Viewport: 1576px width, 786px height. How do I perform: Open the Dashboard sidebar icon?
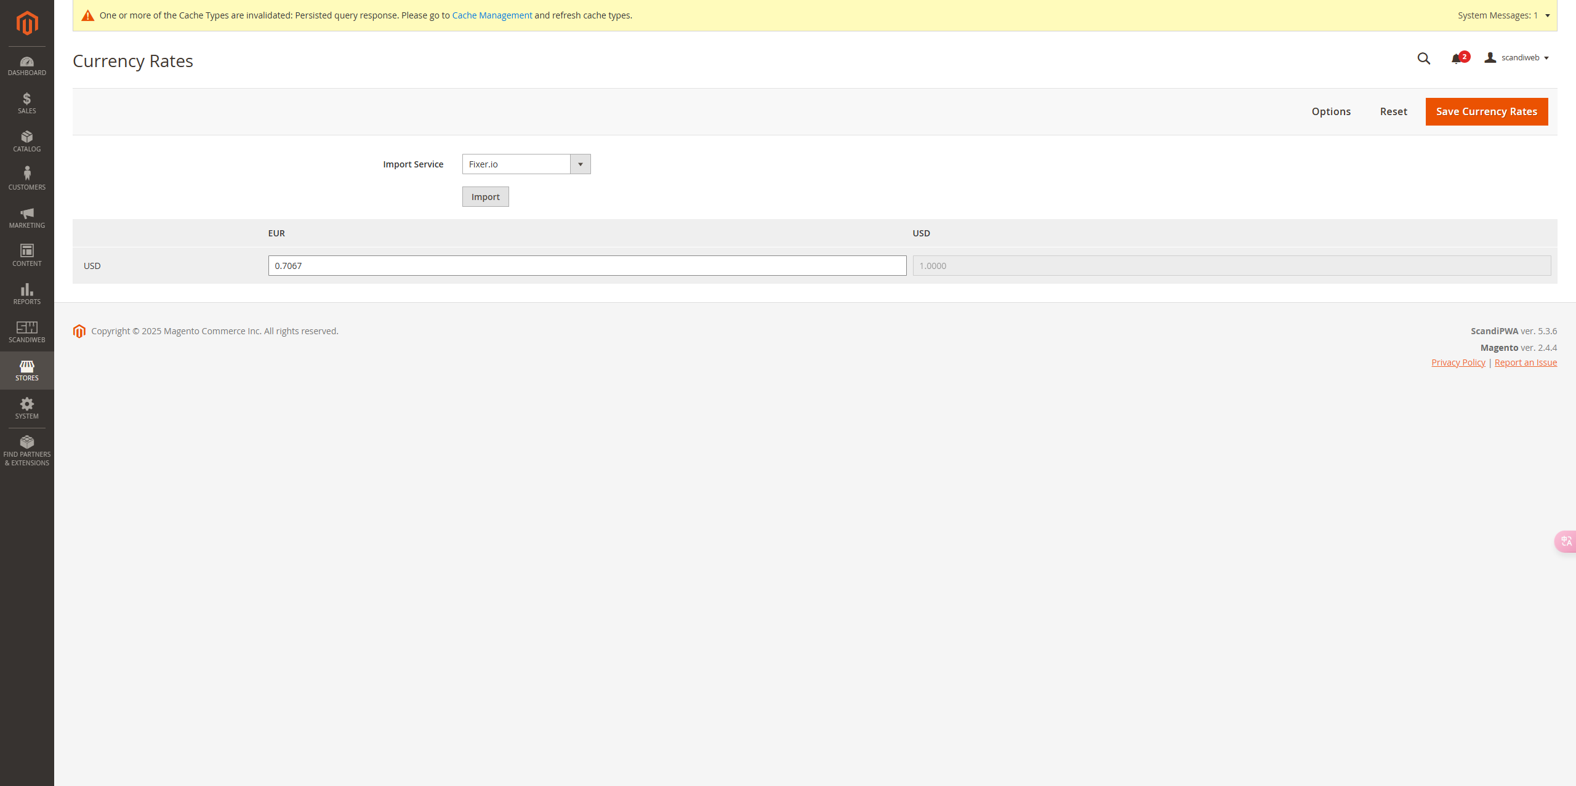26,66
